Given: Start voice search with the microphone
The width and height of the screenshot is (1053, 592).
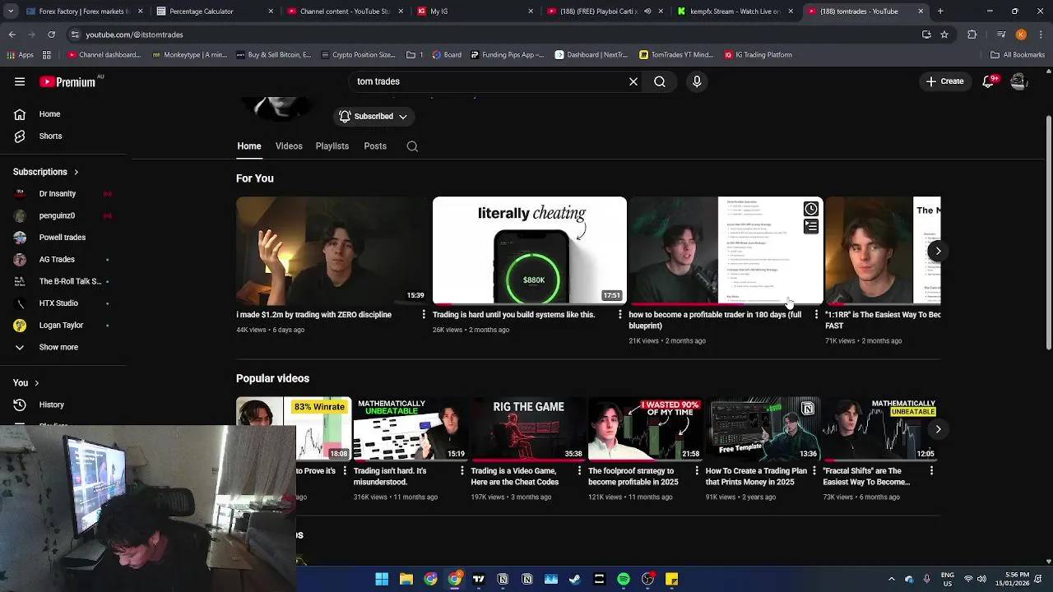Looking at the screenshot, I should (x=697, y=81).
